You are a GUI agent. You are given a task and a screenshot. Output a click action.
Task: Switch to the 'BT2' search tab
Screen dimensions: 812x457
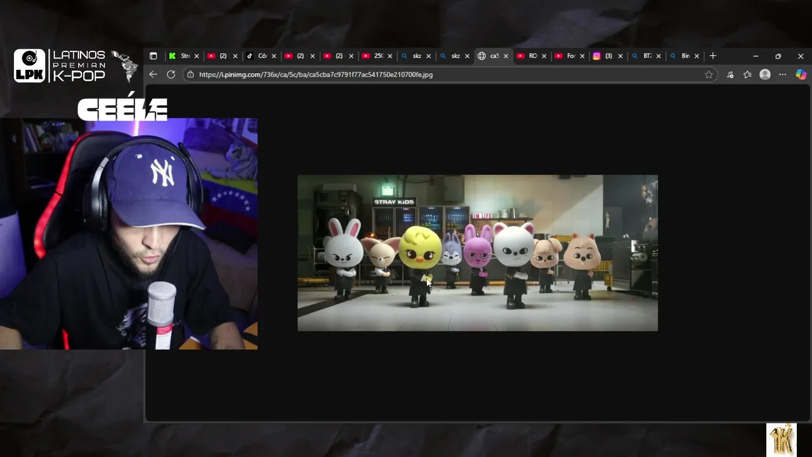(x=646, y=56)
